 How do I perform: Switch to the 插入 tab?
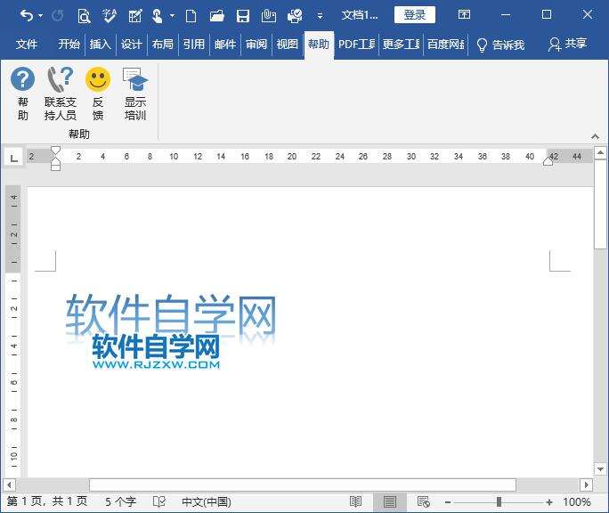pyautogui.click(x=101, y=44)
